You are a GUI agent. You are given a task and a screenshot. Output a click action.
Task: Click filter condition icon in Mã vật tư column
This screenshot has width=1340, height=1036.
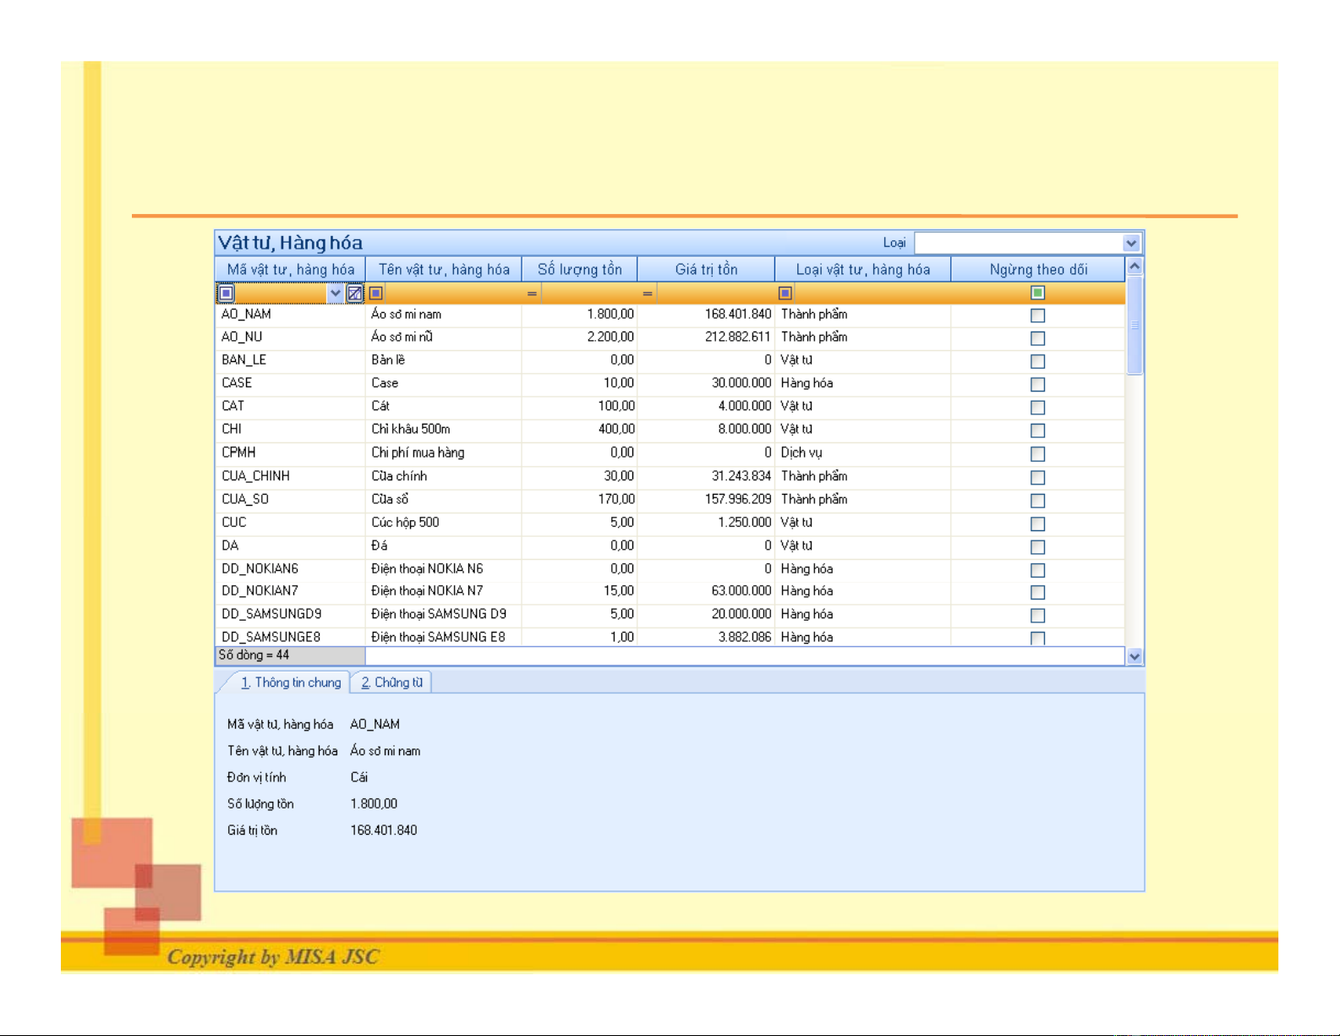click(x=227, y=293)
